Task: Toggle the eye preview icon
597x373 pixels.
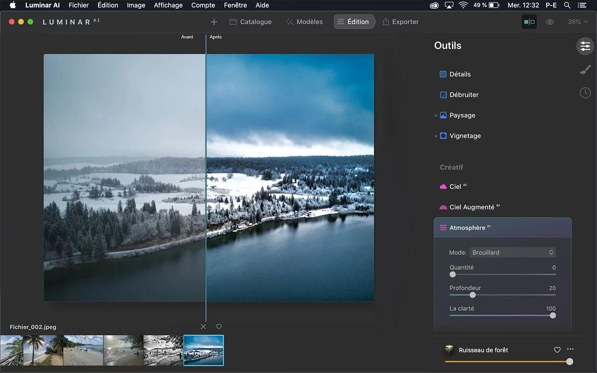Action: point(550,22)
